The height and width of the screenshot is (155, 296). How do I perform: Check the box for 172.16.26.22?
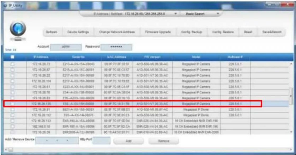pyautogui.click(x=12, y=76)
